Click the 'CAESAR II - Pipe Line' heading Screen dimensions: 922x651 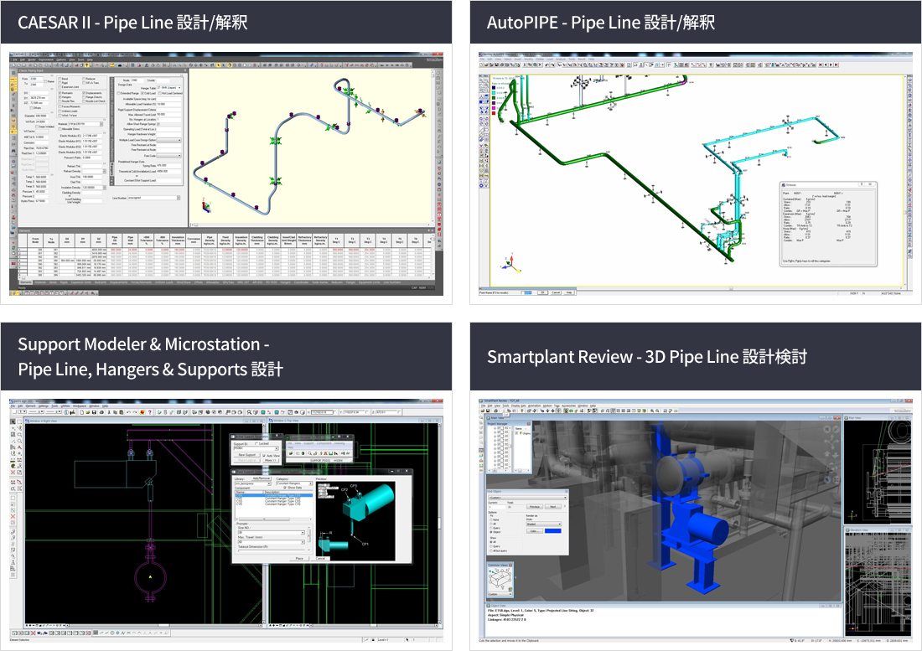(x=132, y=23)
